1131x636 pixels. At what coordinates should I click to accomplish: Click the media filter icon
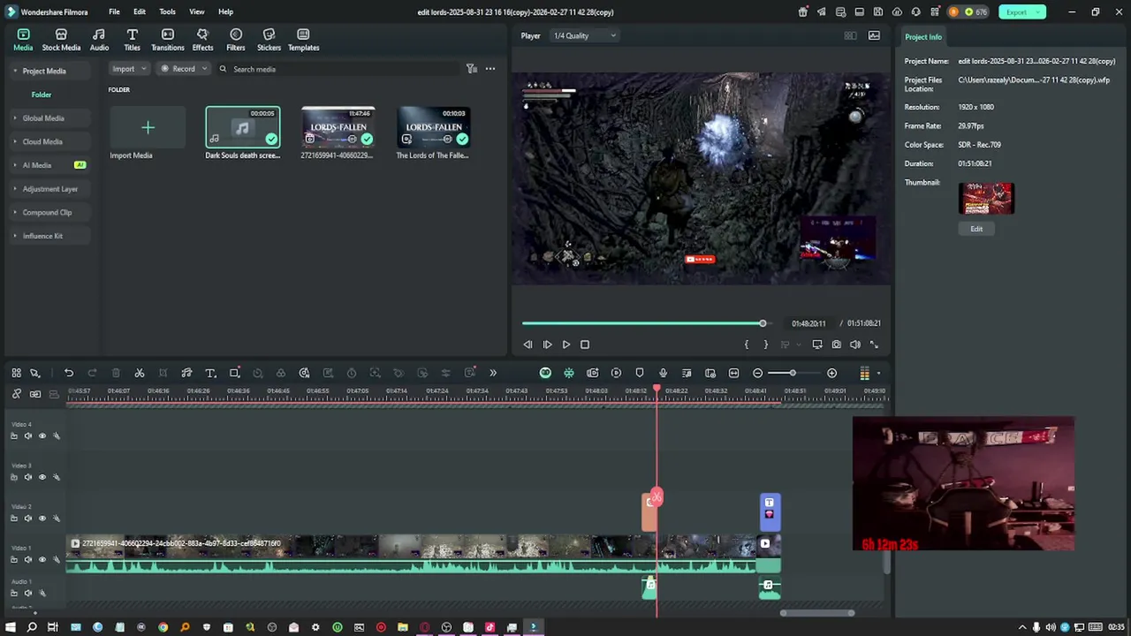point(472,69)
